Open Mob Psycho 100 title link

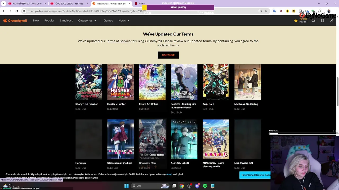coord(244,163)
